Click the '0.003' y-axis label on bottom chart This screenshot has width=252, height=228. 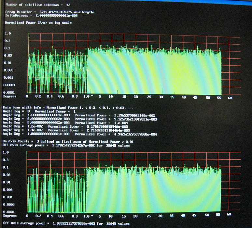(x=7, y=190)
